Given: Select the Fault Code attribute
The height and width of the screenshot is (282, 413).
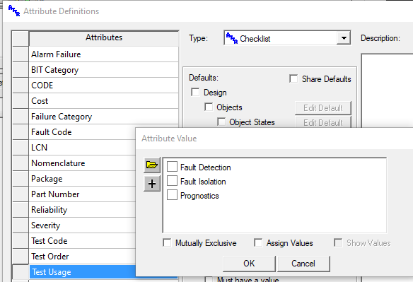Looking at the screenshot, I should tap(83, 132).
